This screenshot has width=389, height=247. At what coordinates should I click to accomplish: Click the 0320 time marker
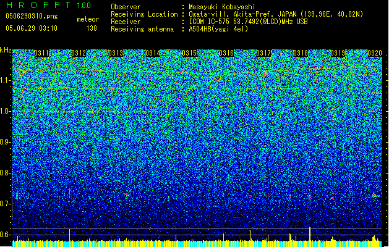coord(375,53)
